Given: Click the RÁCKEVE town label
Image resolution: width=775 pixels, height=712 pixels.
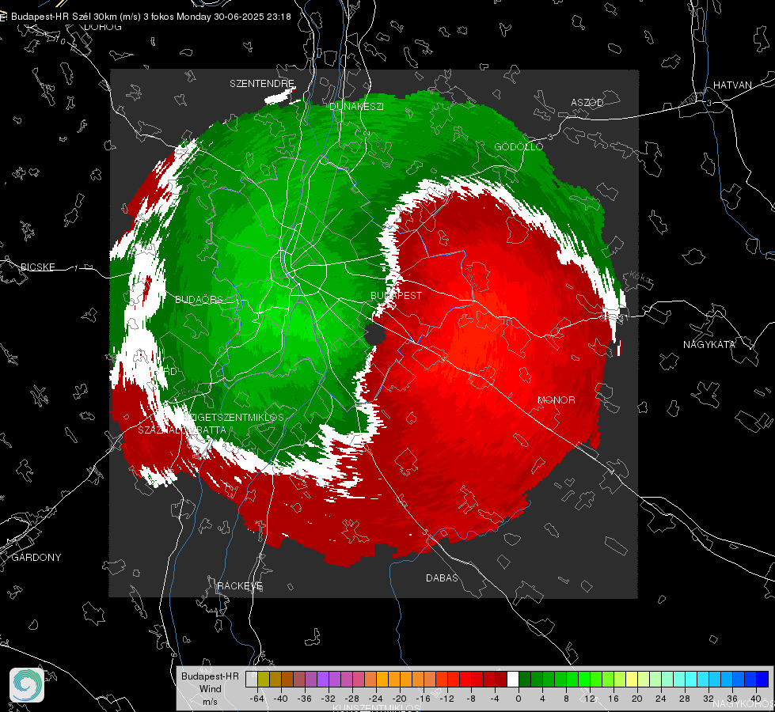Looking at the screenshot, I should click(x=240, y=586).
